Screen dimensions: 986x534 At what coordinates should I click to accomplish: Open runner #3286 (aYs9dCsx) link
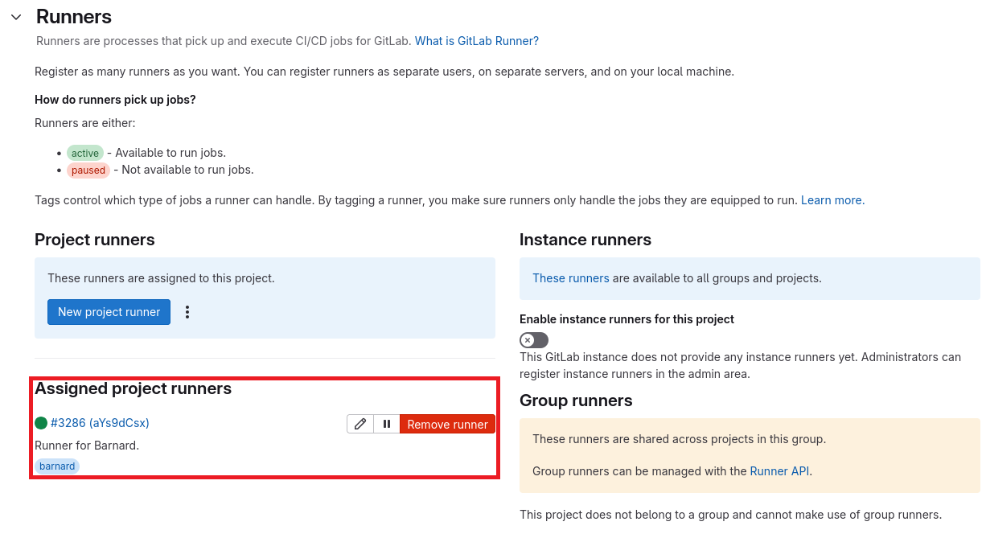click(100, 423)
